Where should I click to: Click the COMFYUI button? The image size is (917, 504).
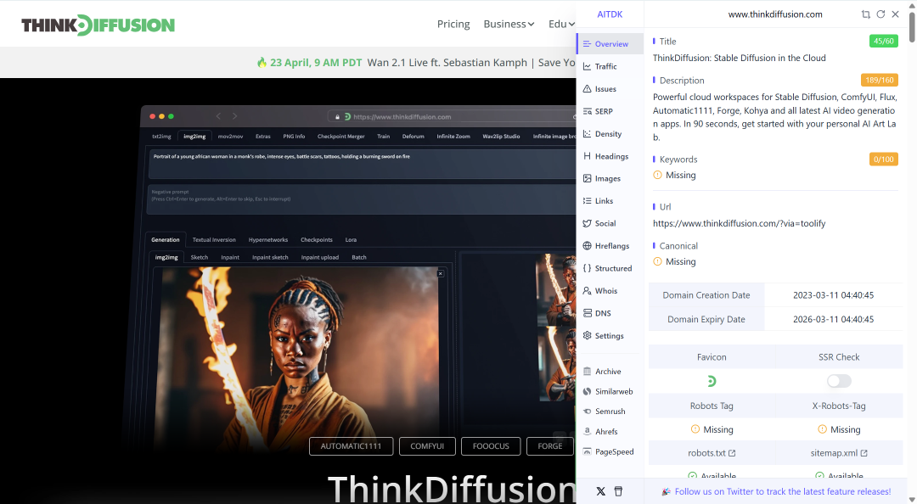427,445
